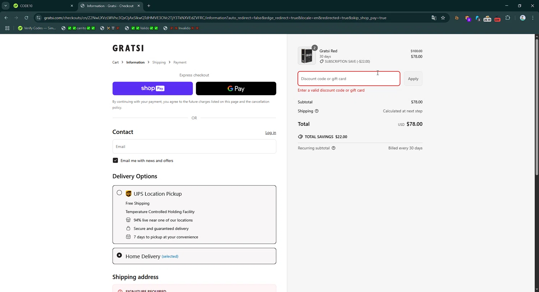Screen dimensions: 539x292
Task: Open the Invalido bookmark
Action: click(181, 28)
